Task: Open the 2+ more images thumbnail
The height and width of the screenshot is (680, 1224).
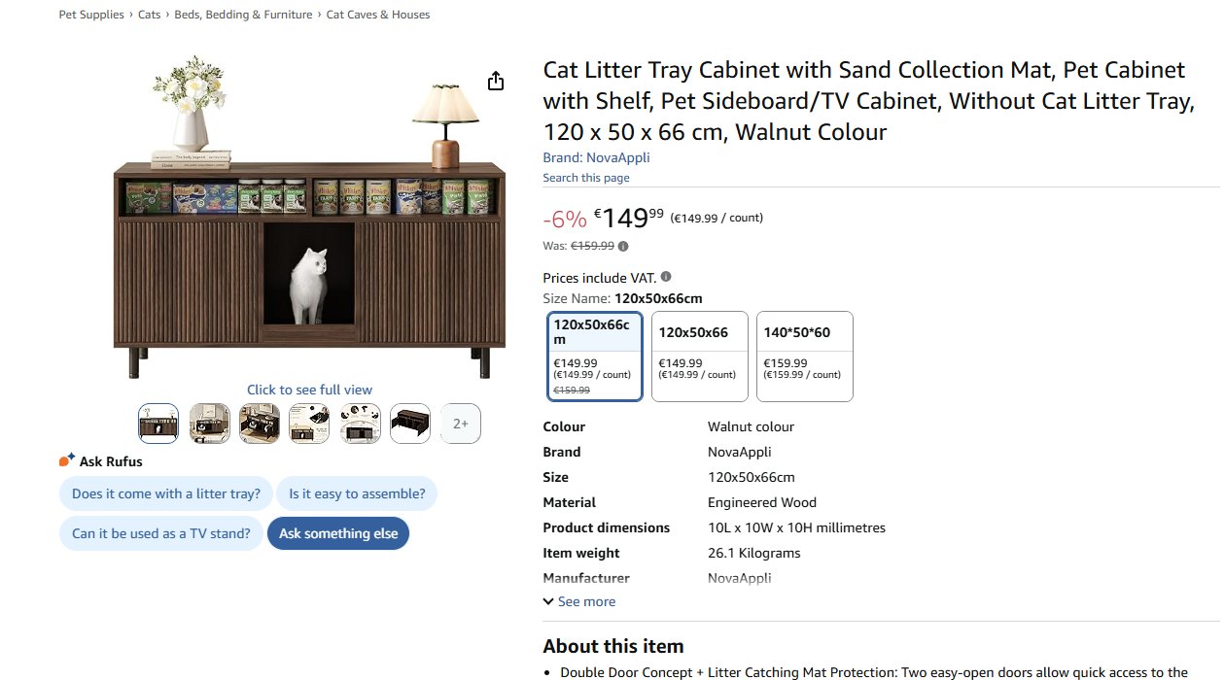Action: tap(461, 424)
